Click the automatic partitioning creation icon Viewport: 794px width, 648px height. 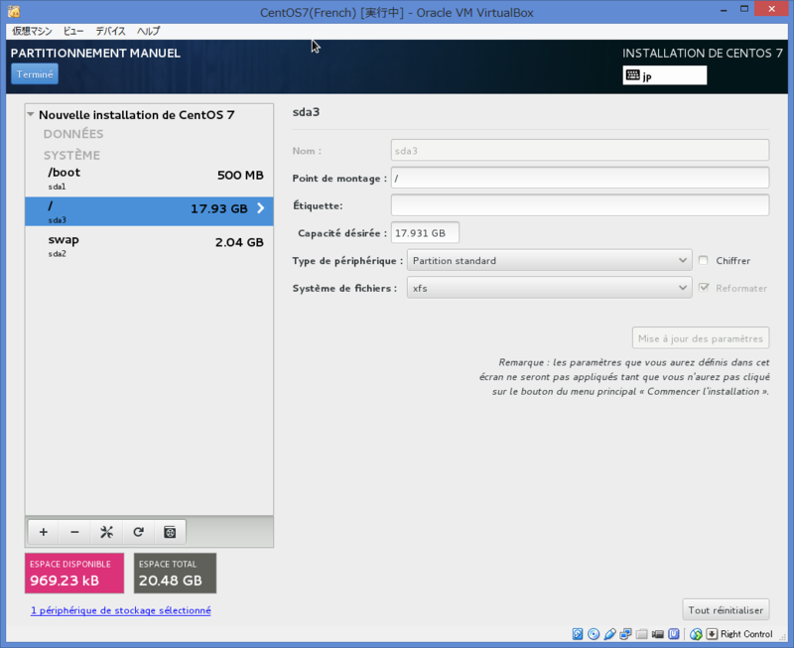coord(170,532)
